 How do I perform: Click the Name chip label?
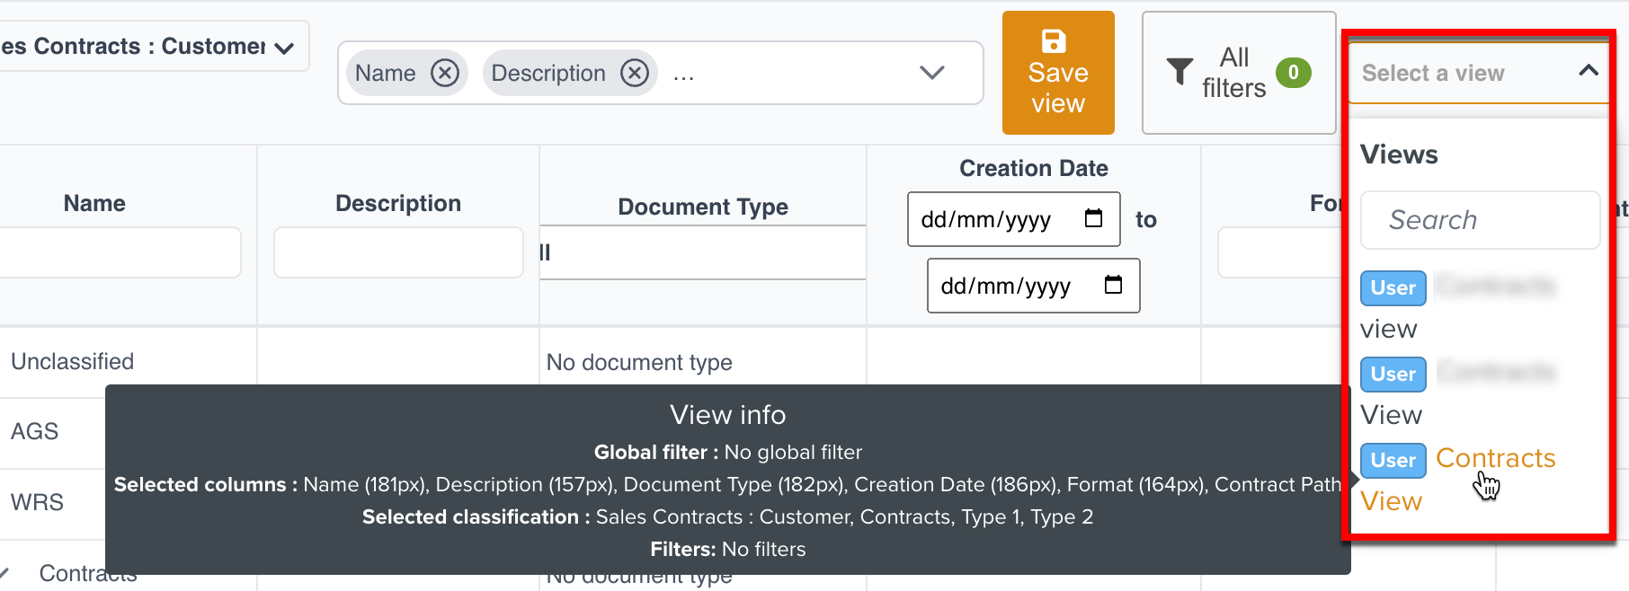pyautogui.click(x=386, y=73)
